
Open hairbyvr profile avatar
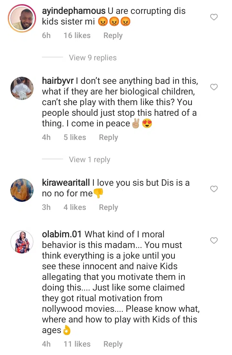[22, 88]
